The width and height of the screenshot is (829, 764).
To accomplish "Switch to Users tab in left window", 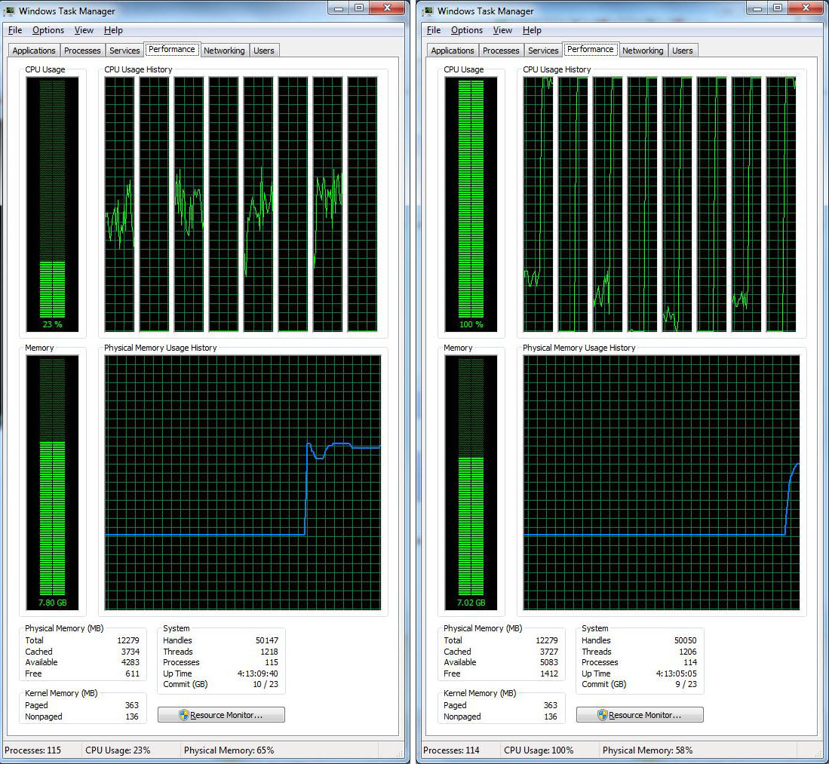I will click(264, 51).
